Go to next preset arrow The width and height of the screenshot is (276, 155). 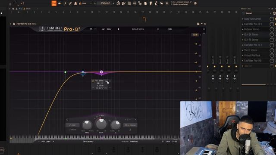click(x=158, y=29)
